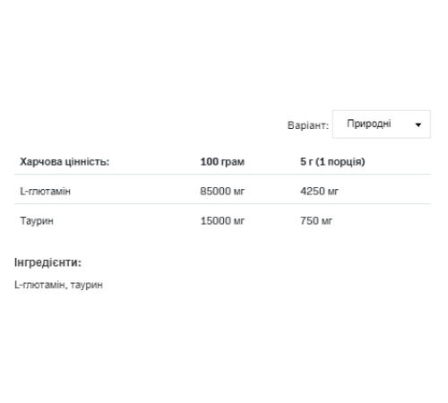This screenshot has width=448, height=403.
Task: Click the Варіант label
Action: [x=308, y=125]
